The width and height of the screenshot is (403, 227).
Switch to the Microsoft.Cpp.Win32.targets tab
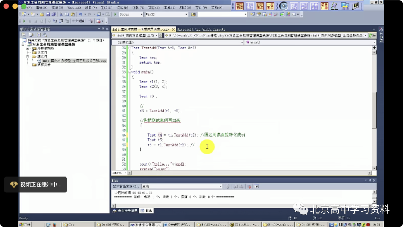coord(201,29)
